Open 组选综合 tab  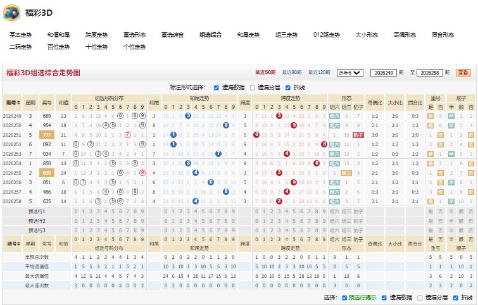(210, 35)
